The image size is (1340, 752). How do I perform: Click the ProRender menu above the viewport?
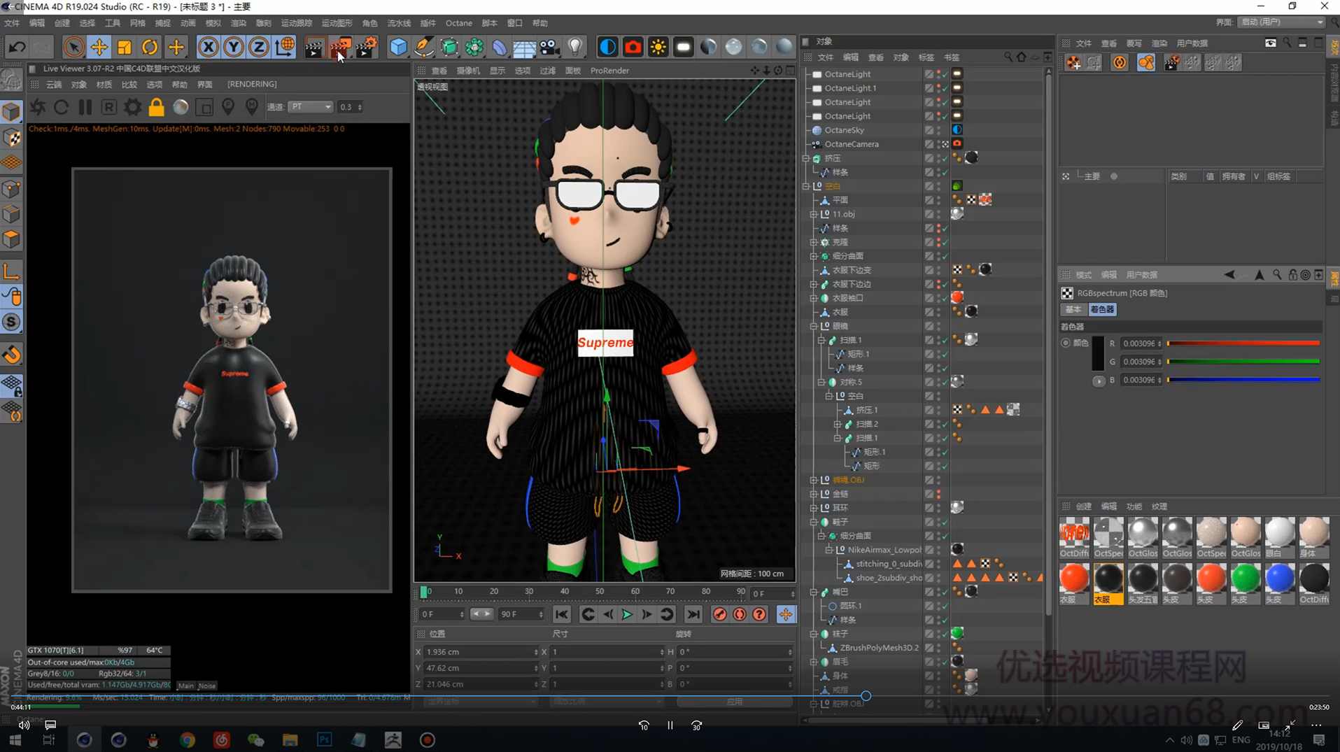click(x=609, y=70)
